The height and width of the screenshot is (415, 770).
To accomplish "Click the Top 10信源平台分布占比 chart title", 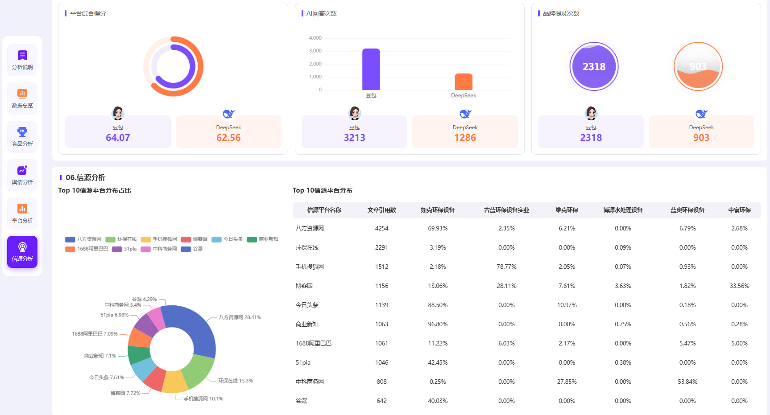I will point(95,190).
